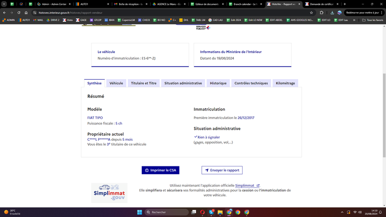This screenshot has height=217, width=386.
Task: Bookmark this page with the star icon
Action: pos(311,13)
